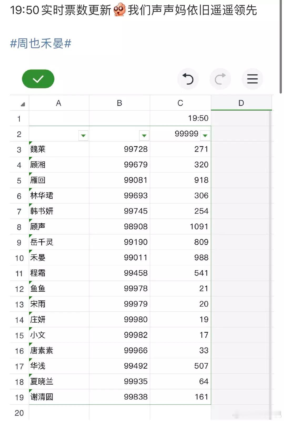
Task: Click name cell 鱼鱼
Action: (59, 288)
